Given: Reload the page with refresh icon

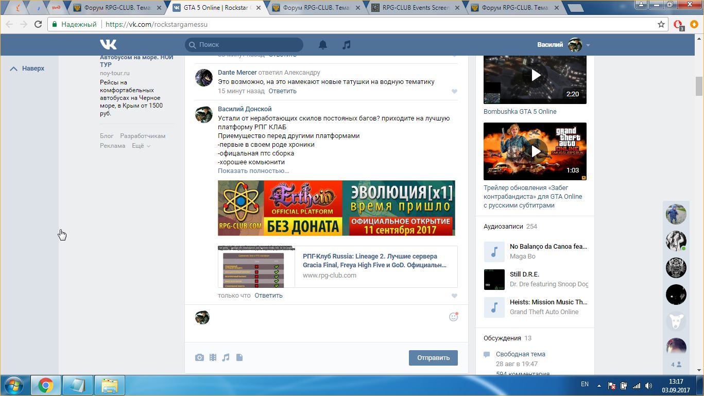Looking at the screenshot, I should [x=38, y=24].
